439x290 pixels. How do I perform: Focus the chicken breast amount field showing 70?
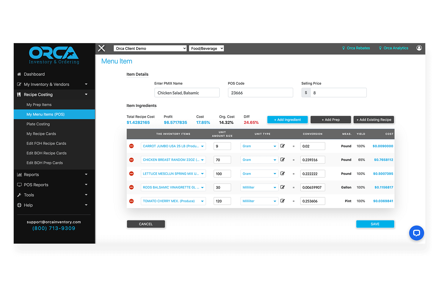coord(222,160)
